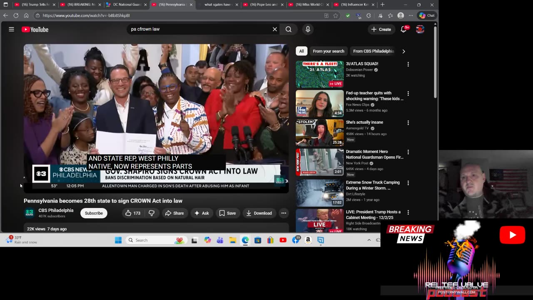Open Amazon app in taskbar

[x=308, y=240]
